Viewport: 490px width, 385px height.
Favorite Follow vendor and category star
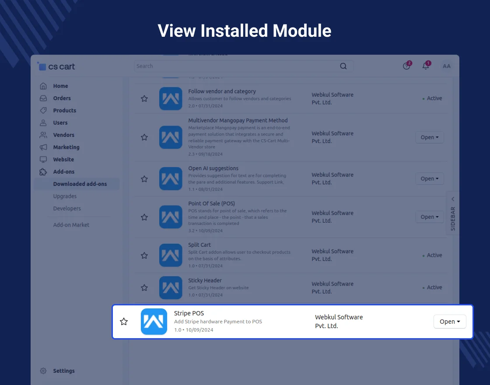point(144,99)
